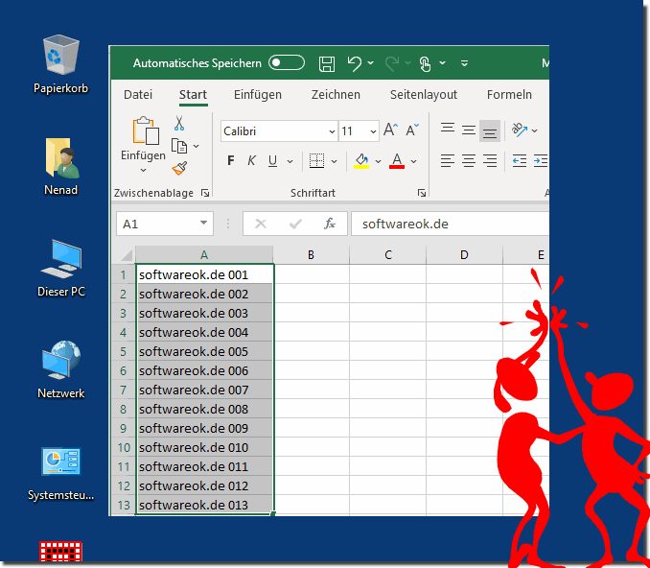650x568 pixels.
Task: Increase indent icon
Action: pos(541,160)
